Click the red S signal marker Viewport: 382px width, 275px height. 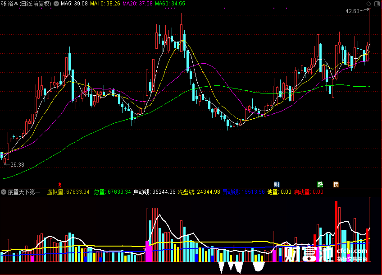59,185
